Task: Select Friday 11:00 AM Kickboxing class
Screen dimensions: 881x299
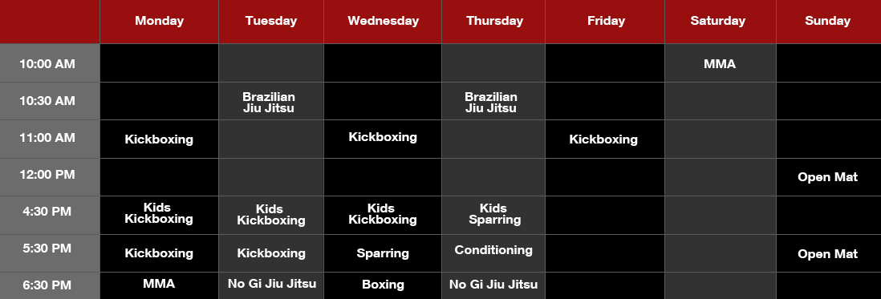Action: (604, 139)
